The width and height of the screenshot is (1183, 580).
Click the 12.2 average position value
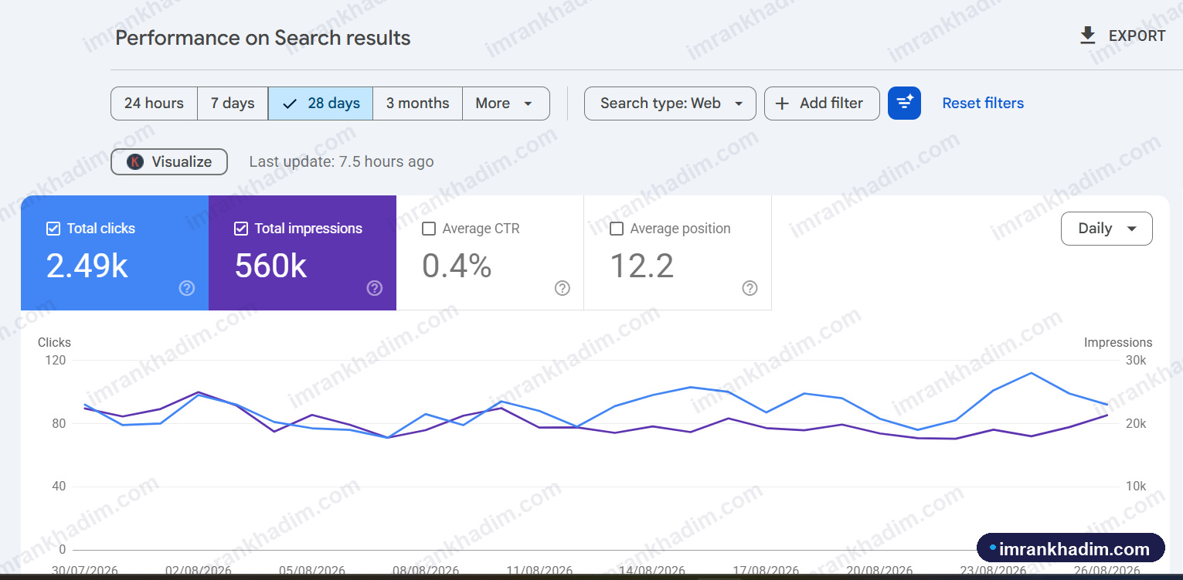pos(642,266)
